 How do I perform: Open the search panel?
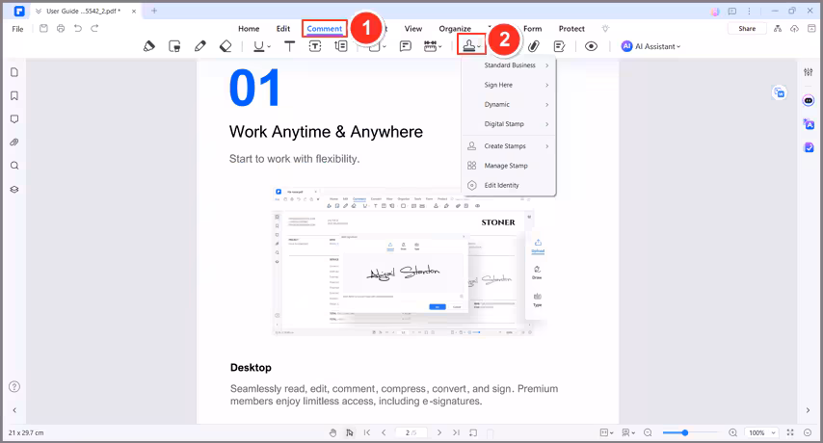point(14,166)
